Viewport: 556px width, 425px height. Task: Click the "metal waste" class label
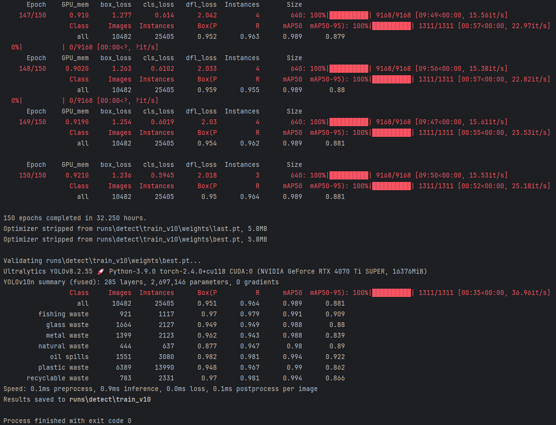click(67, 335)
